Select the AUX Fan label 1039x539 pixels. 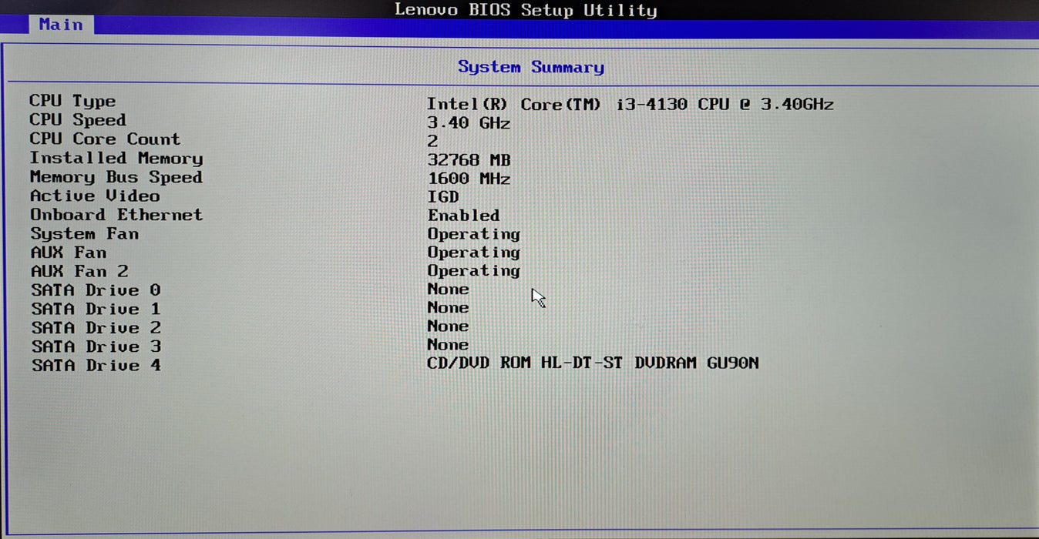69,253
